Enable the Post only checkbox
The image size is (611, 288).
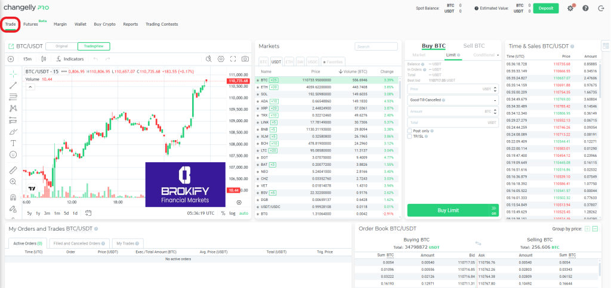pos(409,130)
